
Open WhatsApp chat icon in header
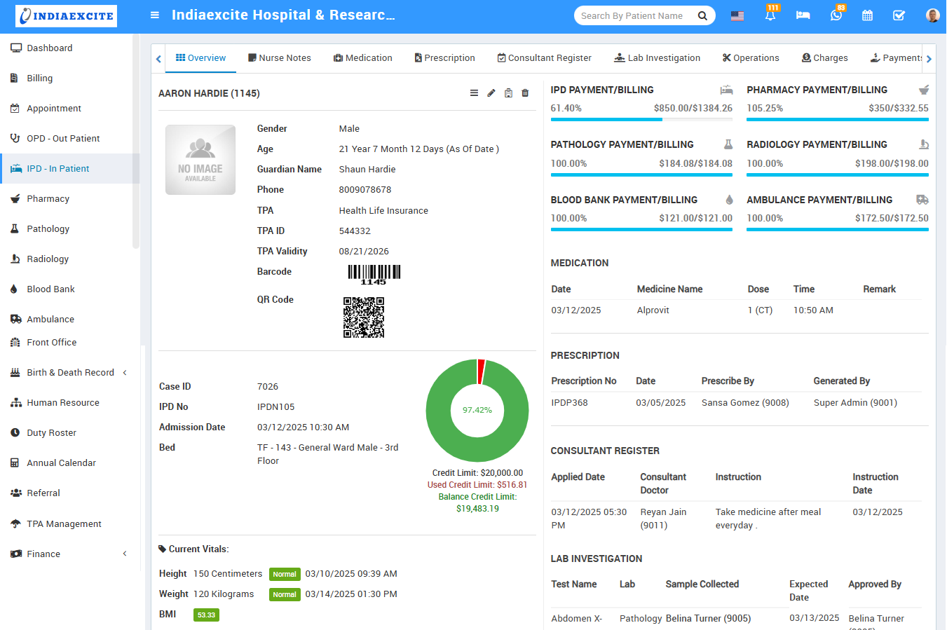[836, 15]
